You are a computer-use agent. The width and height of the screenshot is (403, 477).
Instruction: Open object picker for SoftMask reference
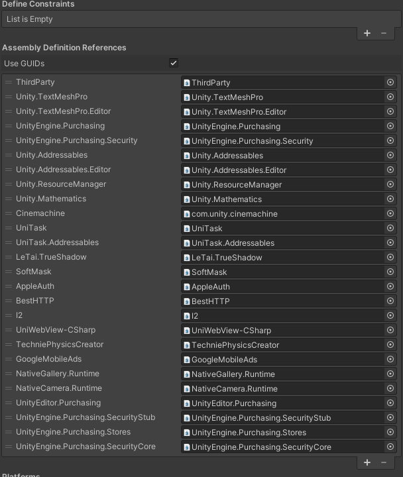(390, 272)
